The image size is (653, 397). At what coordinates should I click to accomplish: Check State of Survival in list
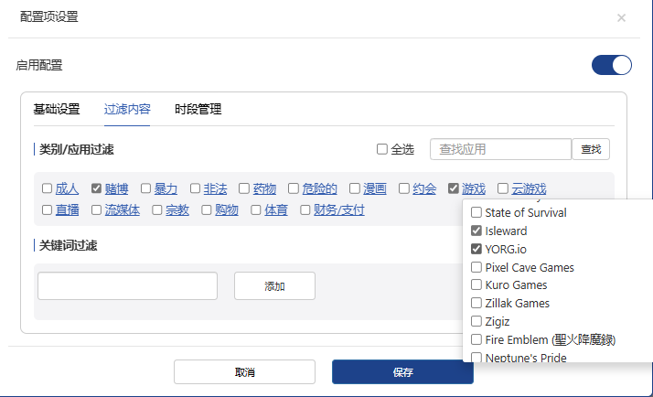click(x=476, y=212)
